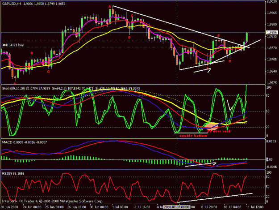Click the 50 level on RSI scale
The width and height of the screenshot is (279, 210).
(x=268, y=187)
